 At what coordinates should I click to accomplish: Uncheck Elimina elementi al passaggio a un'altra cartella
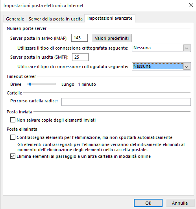(x=13, y=156)
